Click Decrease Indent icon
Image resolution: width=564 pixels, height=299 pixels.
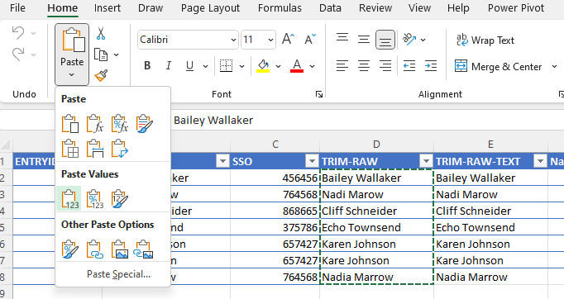(409, 66)
